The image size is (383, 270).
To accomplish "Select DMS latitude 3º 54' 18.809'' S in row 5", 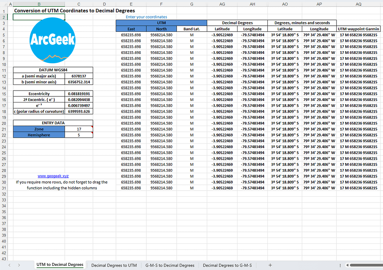I will coord(285,35).
